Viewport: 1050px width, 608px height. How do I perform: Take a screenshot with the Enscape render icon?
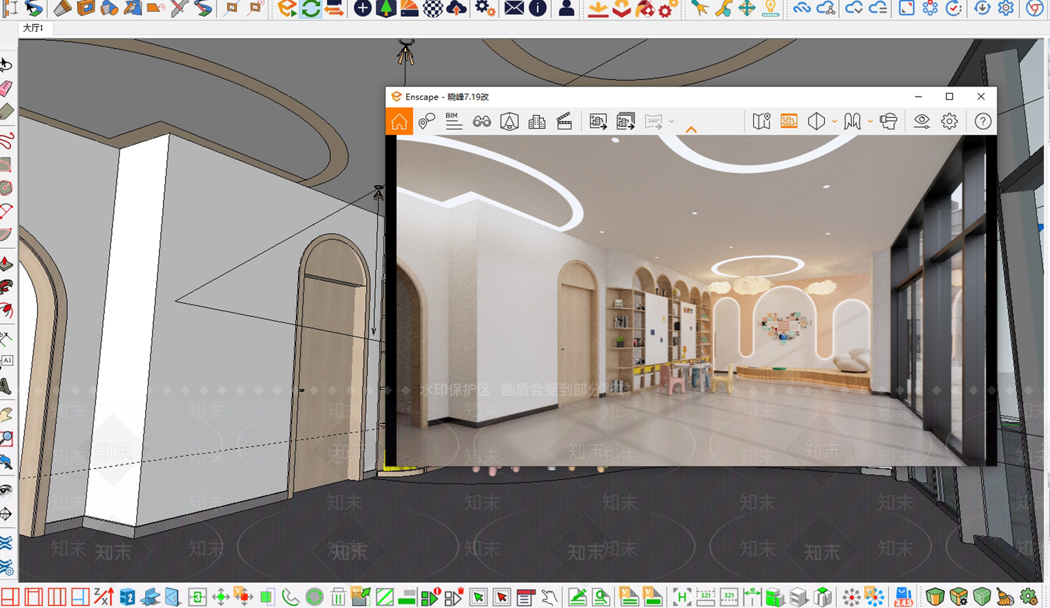(598, 121)
